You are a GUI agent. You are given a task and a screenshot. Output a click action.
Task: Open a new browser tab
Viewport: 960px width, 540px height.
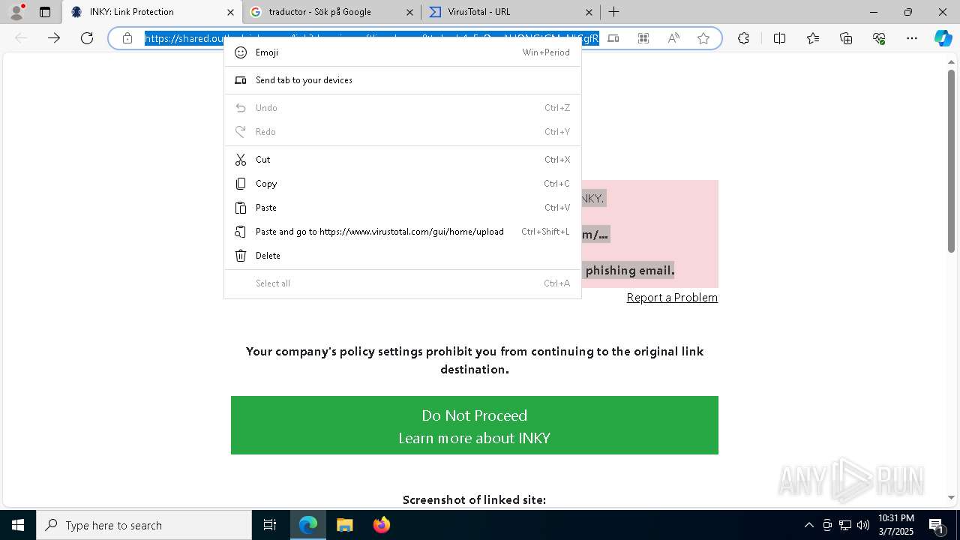click(614, 12)
